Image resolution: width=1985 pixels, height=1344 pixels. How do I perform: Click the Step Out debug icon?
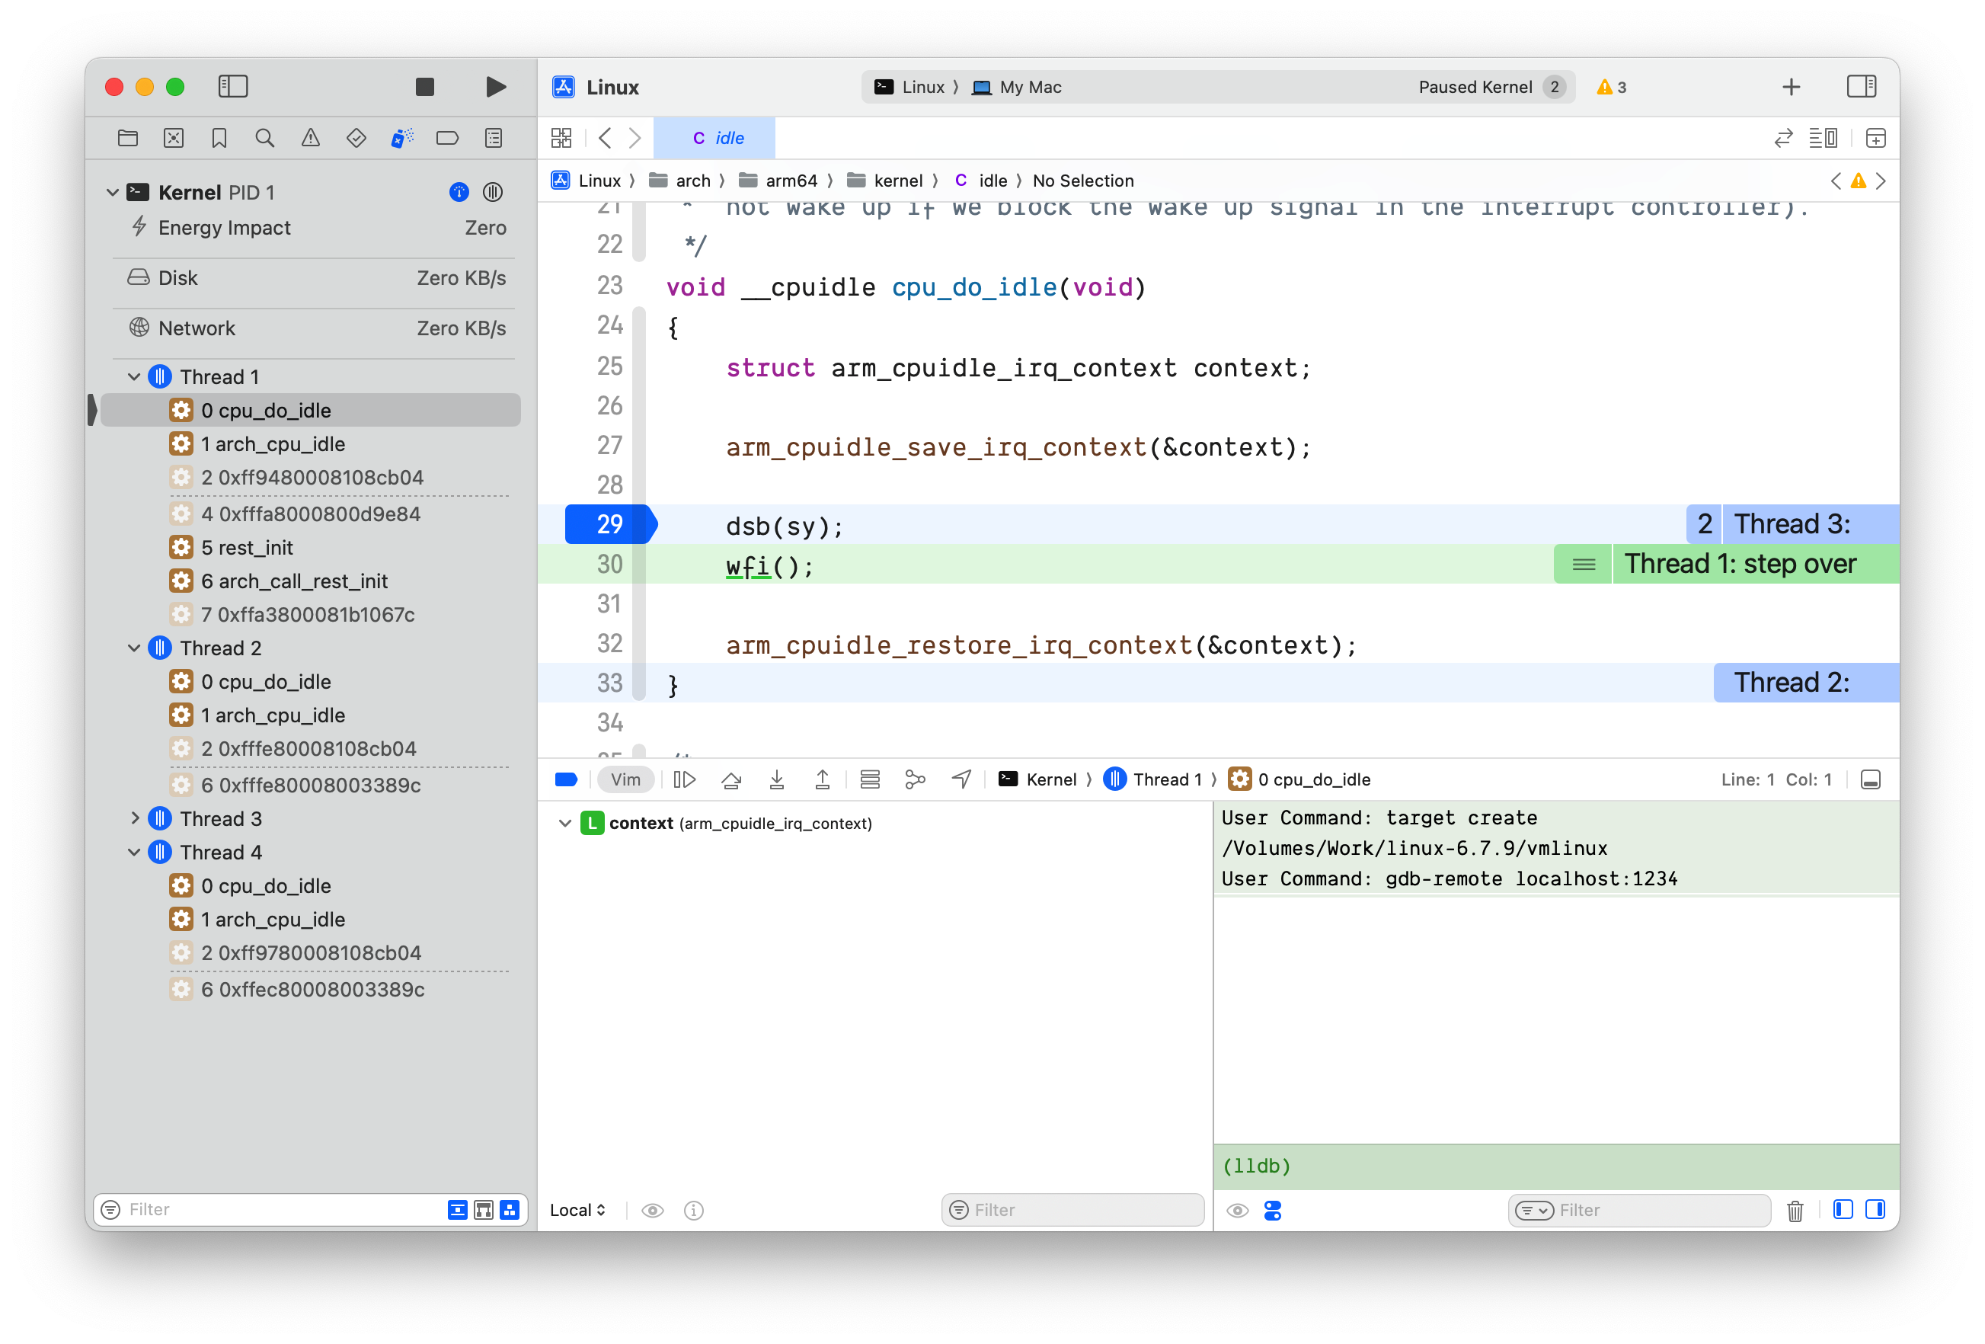click(x=822, y=779)
